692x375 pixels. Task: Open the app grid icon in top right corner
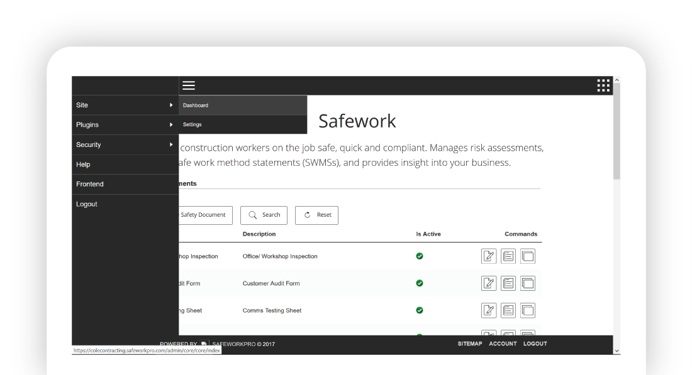coord(603,85)
